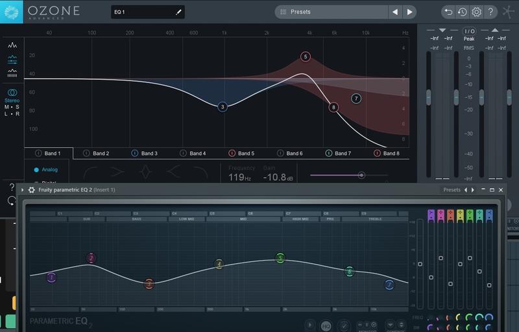Open the Band 1 tab

tap(49, 154)
